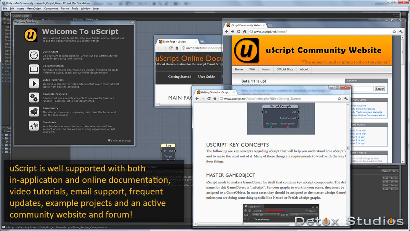Open new tab in Main Page browser
Image resolution: width=410 pixels, height=231 pixels.
click(202, 42)
